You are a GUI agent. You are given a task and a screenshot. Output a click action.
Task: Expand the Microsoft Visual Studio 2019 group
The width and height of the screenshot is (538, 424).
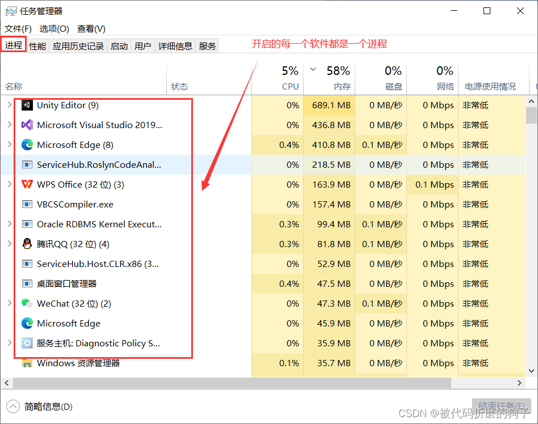pyautogui.click(x=10, y=125)
